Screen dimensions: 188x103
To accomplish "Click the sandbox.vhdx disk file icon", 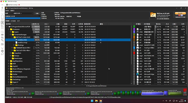I will [x=16, y=40].
